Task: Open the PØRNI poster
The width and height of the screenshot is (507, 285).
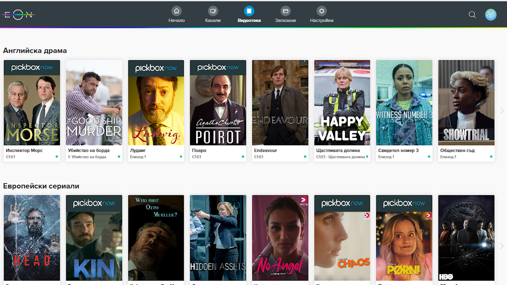Action: [404, 238]
